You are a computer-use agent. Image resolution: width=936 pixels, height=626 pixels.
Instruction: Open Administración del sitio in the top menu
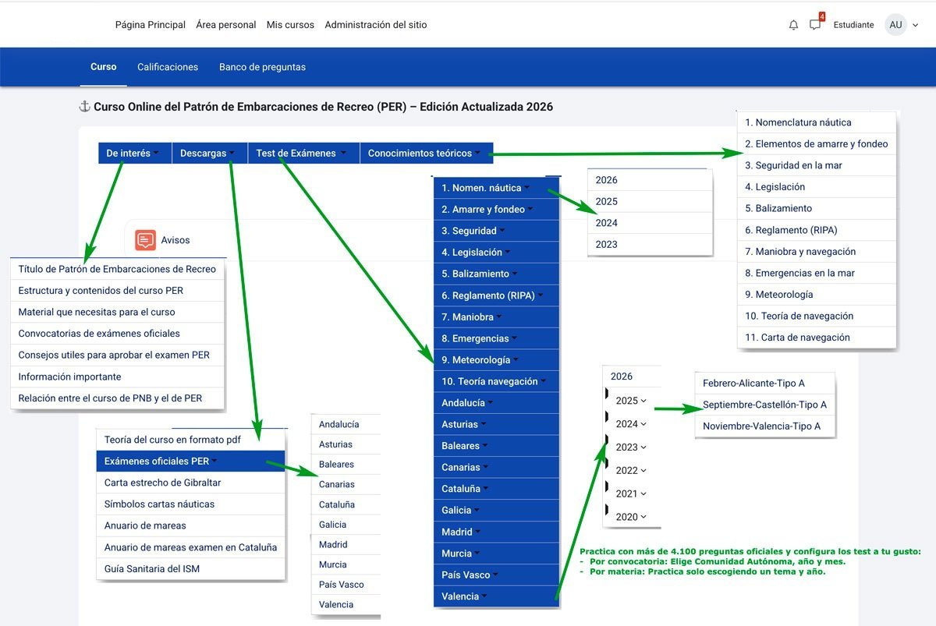tap(376, 24)
